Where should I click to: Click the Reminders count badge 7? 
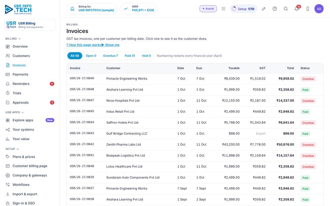[x=52, y=84]
